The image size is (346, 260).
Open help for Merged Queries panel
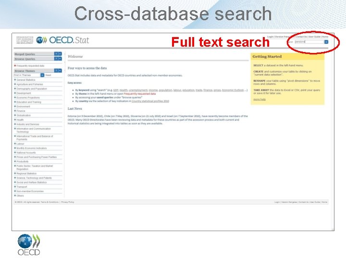(x=56, y=54)
